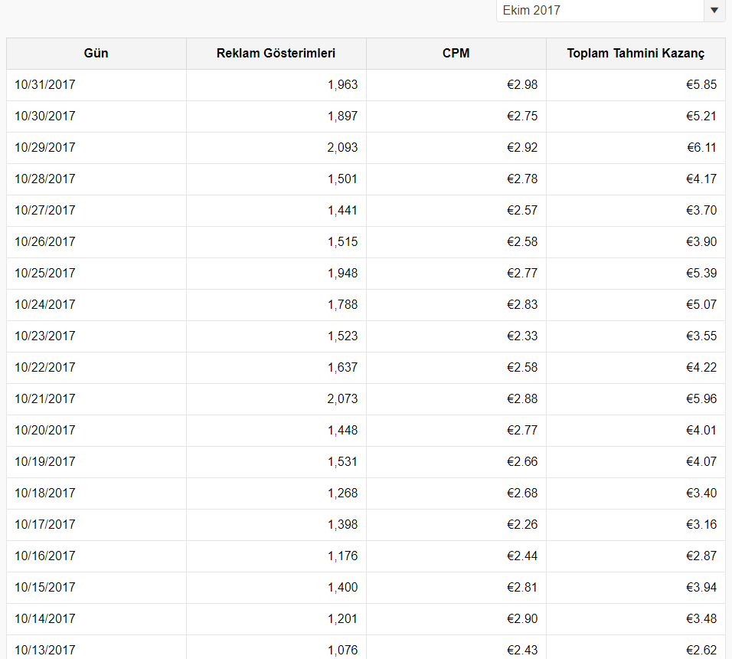Click the impressions value 2,093

click(x=343, y=147)
